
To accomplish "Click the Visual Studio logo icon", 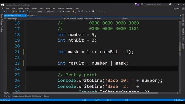I will click(x=3, y=5).
